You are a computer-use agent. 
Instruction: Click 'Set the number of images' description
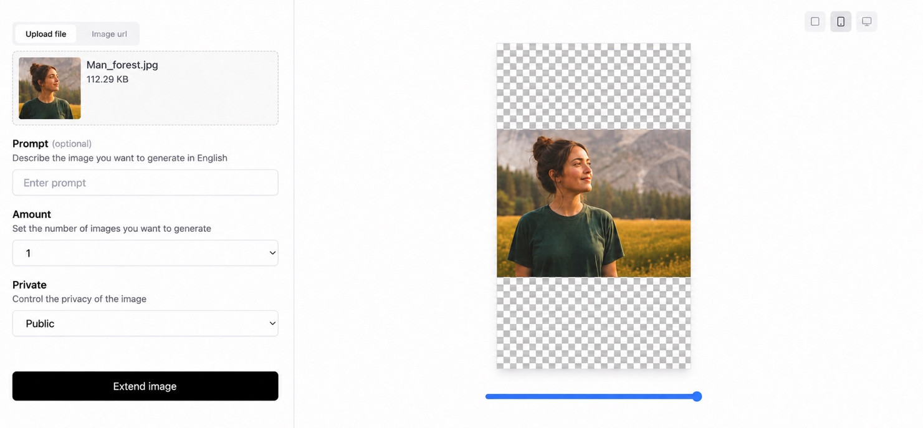112,229
